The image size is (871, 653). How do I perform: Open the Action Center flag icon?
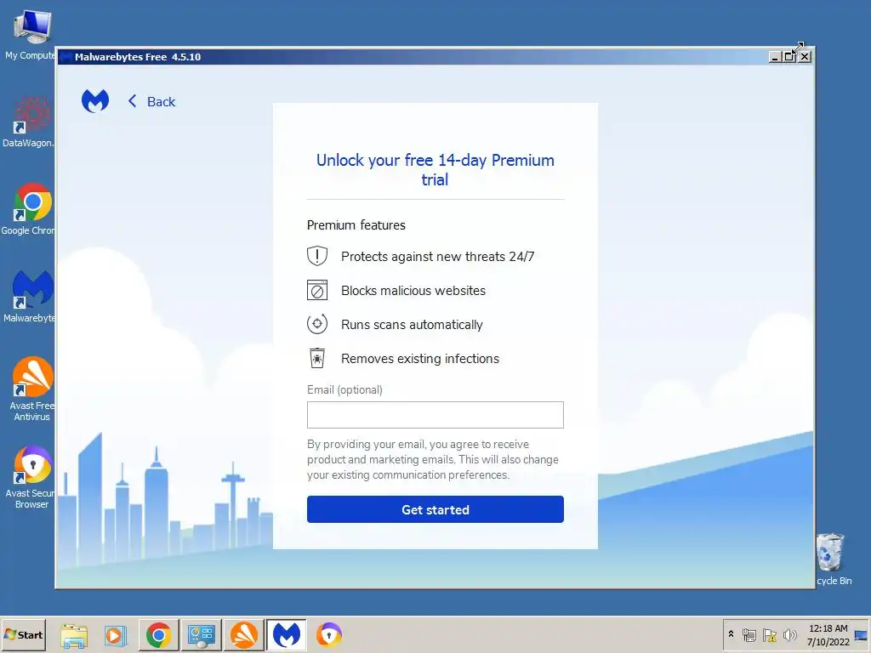770,634
